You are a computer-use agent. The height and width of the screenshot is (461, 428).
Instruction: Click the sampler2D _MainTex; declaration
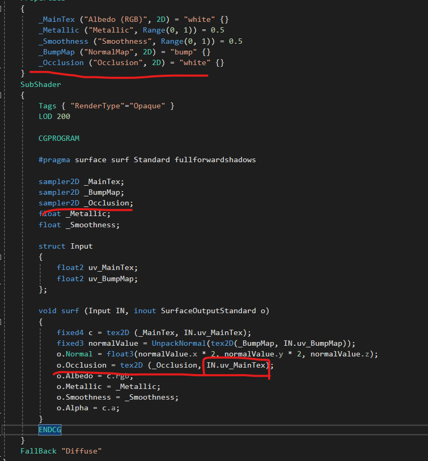[x=82, y=182]
